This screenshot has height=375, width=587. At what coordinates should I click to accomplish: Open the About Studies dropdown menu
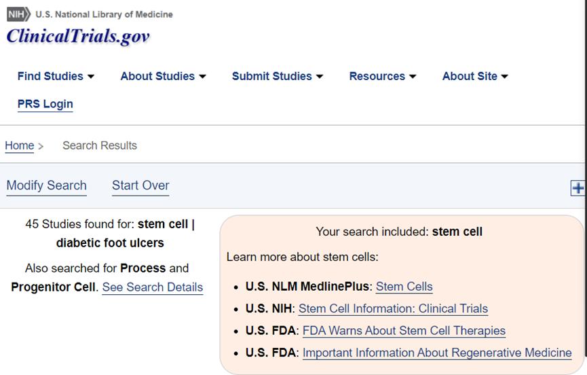point(163,76)
